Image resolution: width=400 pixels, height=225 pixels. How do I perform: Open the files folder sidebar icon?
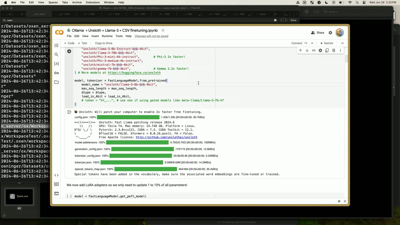tap(56, 82)
